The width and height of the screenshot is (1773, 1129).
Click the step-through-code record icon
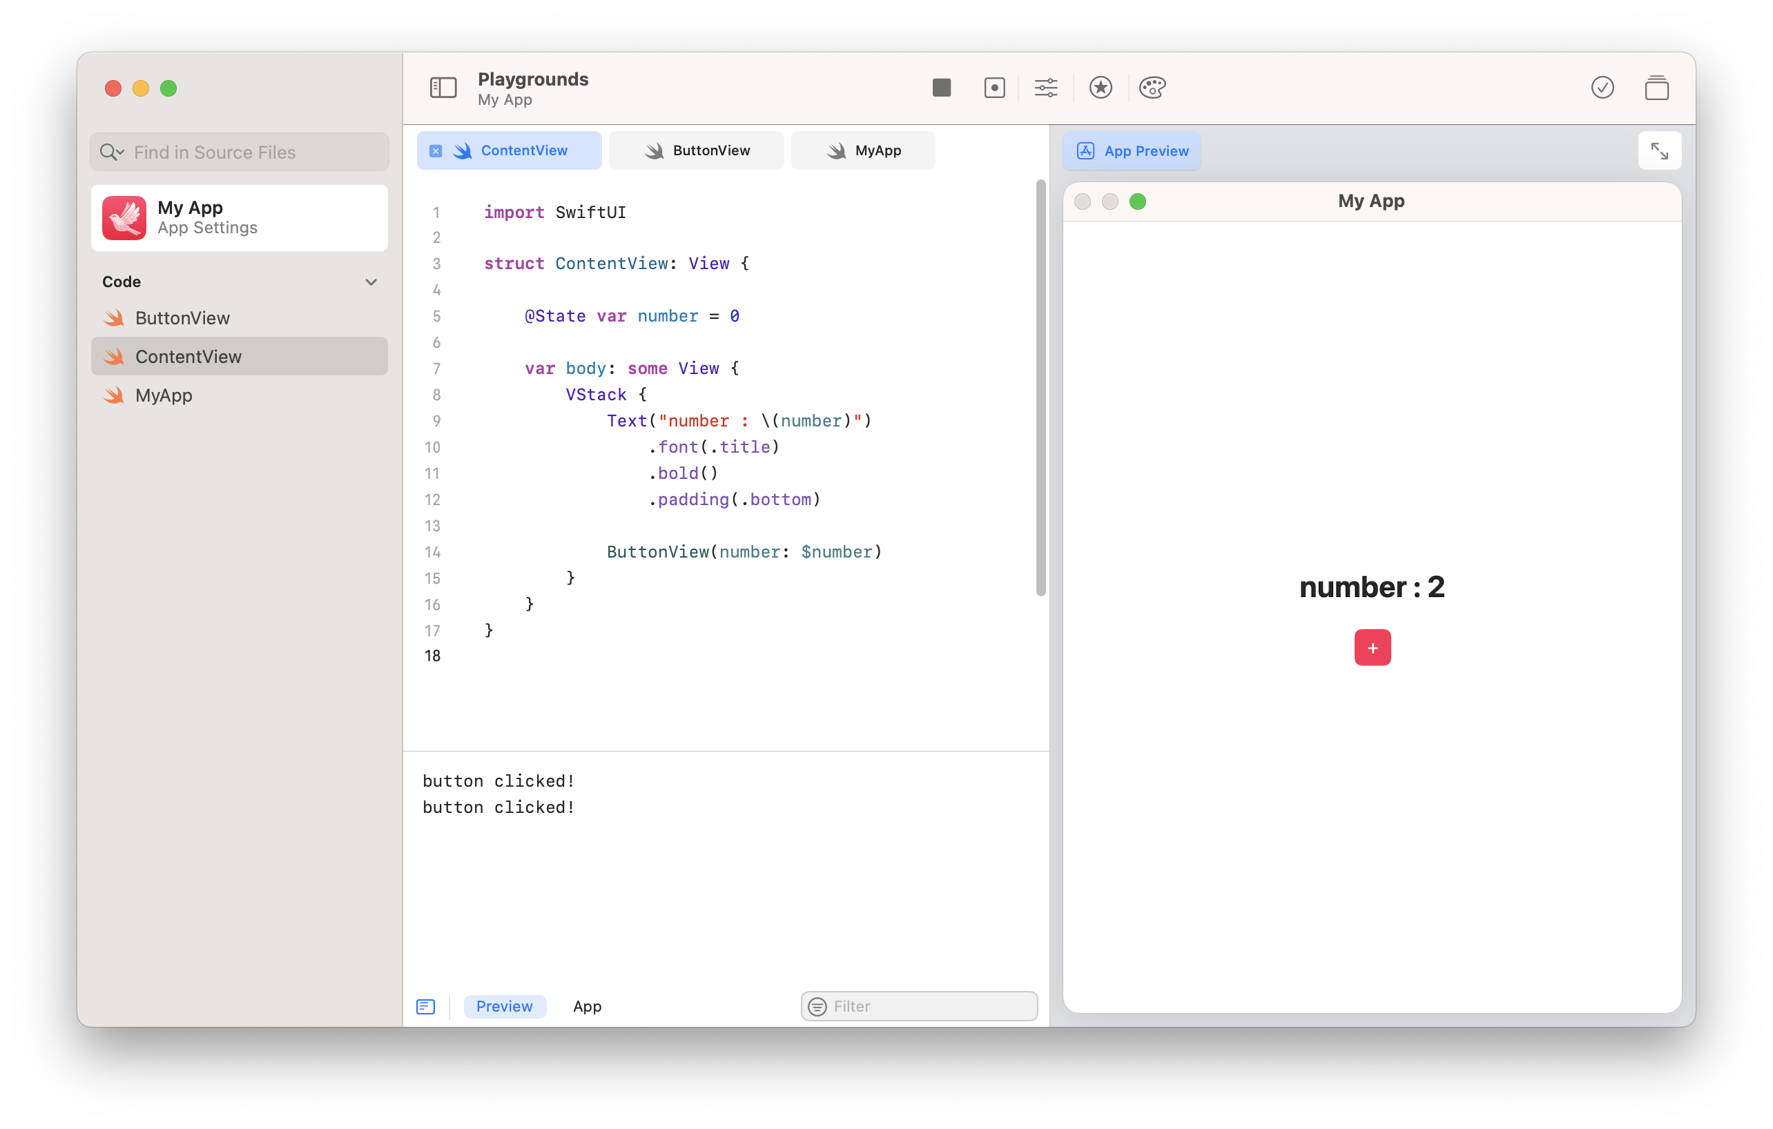pos(994,88)
